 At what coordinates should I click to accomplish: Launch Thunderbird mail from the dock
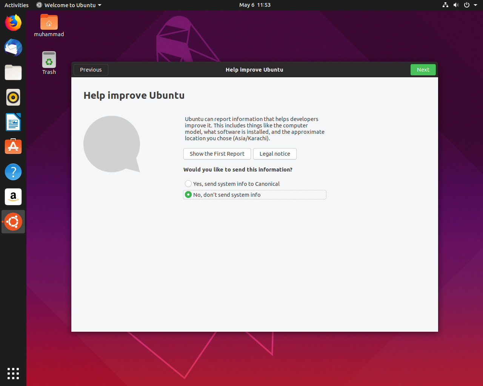13,48
